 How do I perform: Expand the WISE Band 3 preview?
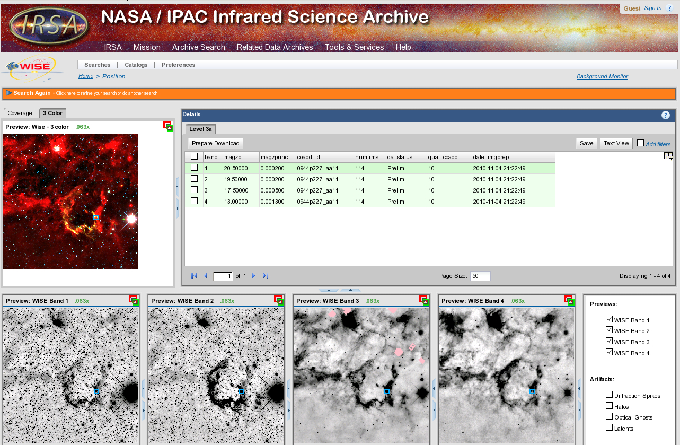click(423, 300)
